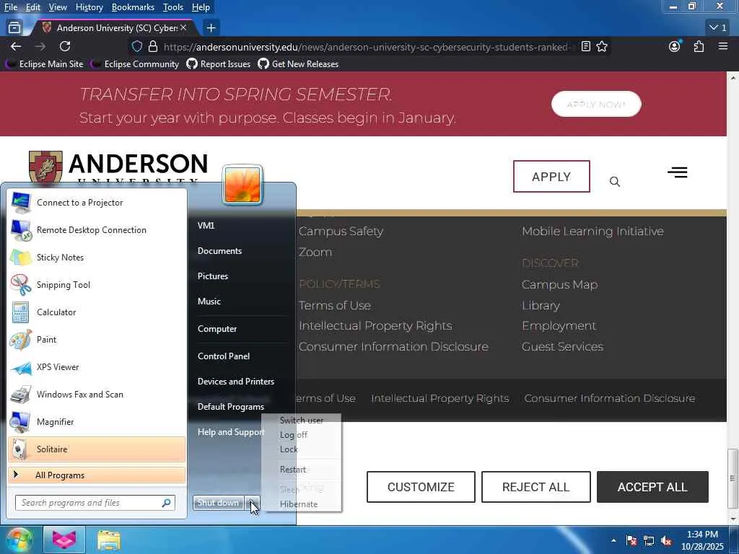The width and height of the screenshot is (739, 554).
Task: Click the CUSTOMIZE cookies button
Action: [421, 487]
